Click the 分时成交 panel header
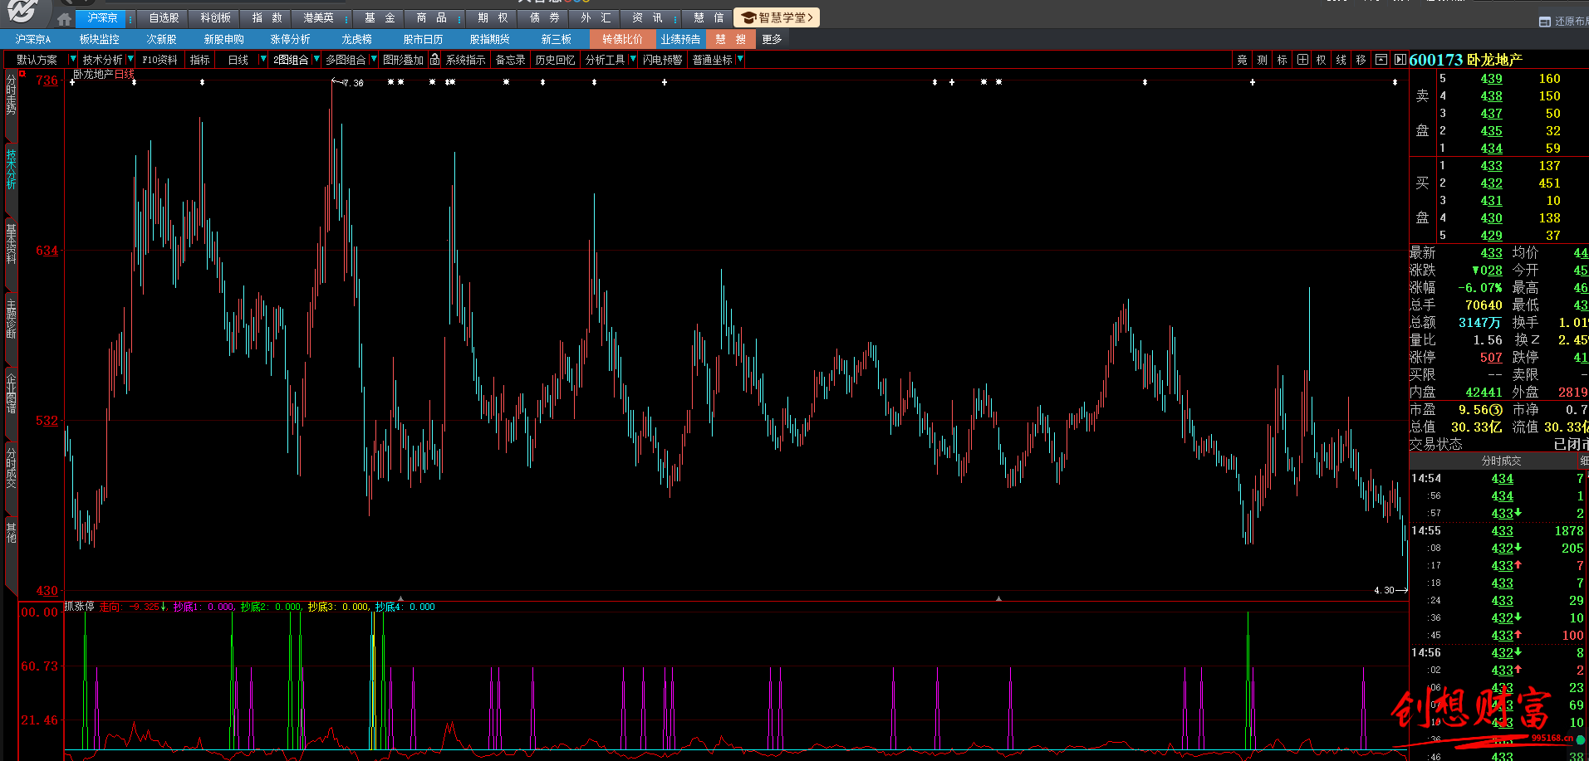 [x=1502, y=461]
